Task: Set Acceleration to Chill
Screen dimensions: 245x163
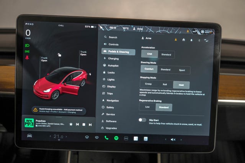Action: pyautogui.click(x=150, y=54)
